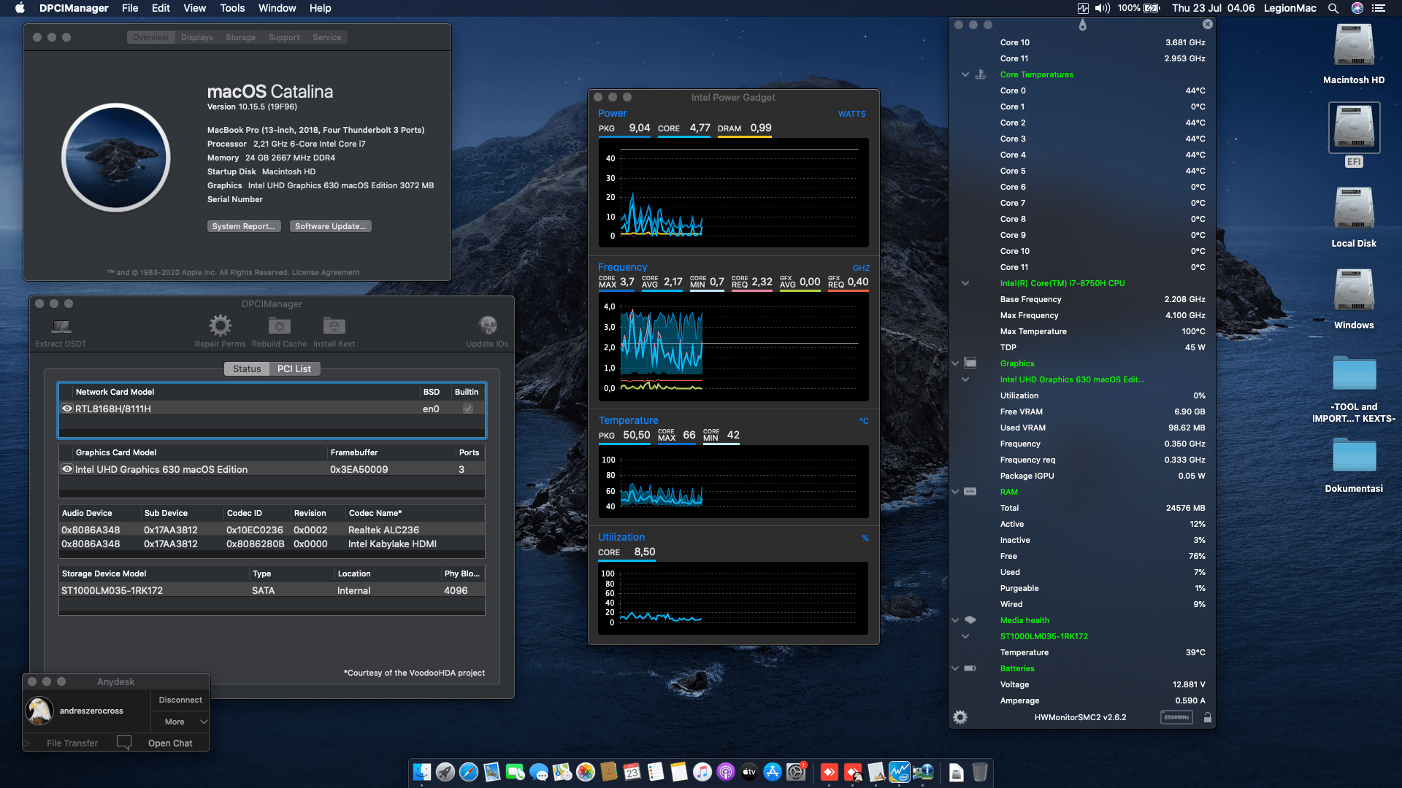Viewport: 1402px width, 788px height.
Task: Click the Update IDs globe icon
Action: [x=488, y=325]
